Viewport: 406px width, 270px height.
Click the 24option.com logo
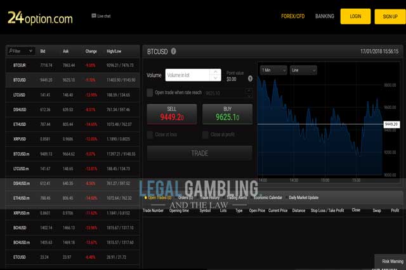coord(40,18)
